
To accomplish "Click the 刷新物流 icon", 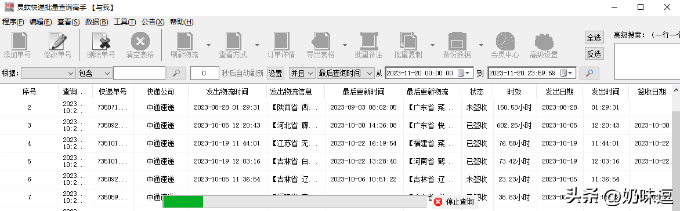I will (185, 41).
